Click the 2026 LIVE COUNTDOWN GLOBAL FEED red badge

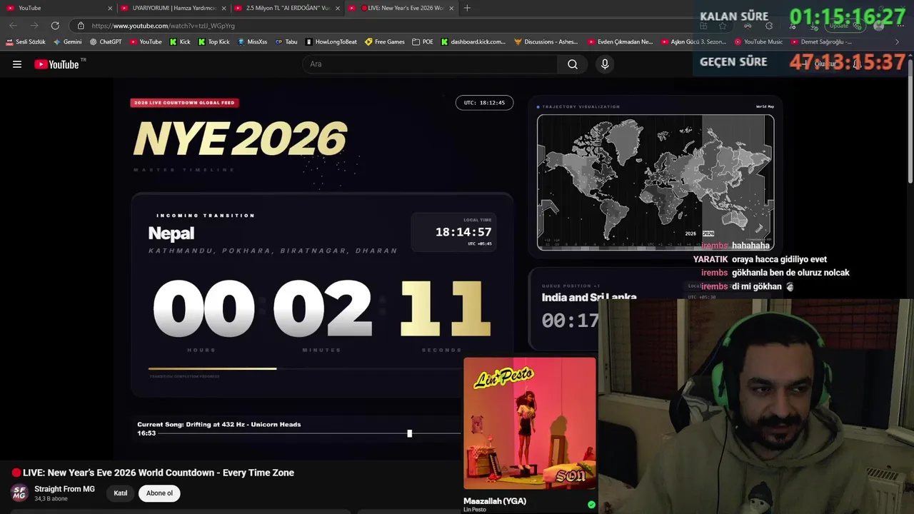click(x=184, y=103)
